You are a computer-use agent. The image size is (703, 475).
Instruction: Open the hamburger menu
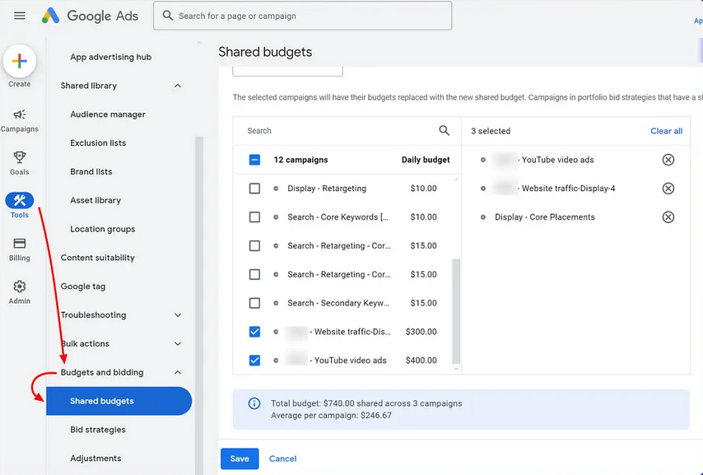click(x=19, y=15)
